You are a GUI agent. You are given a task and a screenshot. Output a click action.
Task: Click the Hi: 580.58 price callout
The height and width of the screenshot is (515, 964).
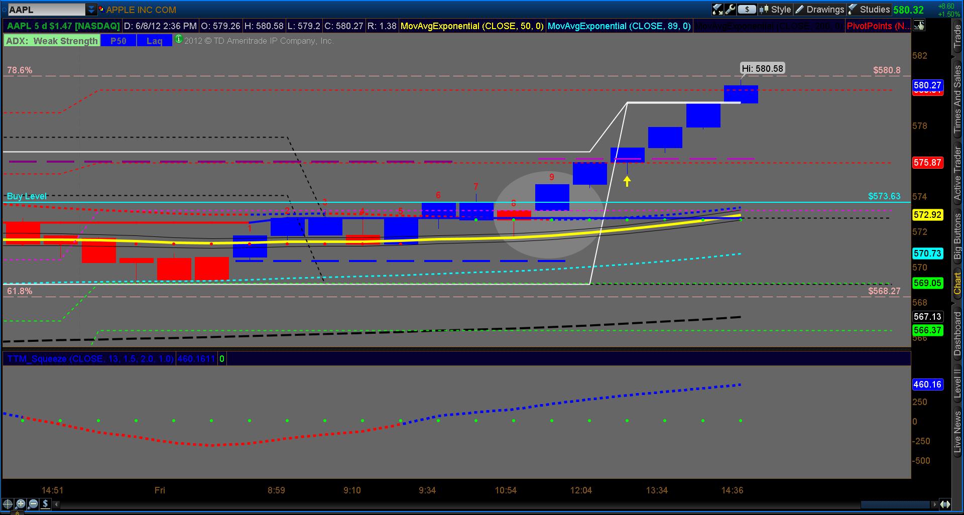[x=762, y=68]
